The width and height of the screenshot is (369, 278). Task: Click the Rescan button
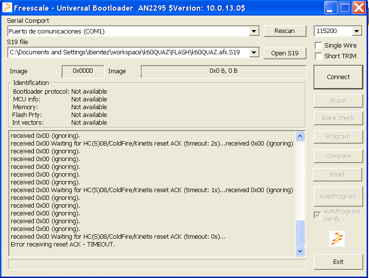[285, 31]
